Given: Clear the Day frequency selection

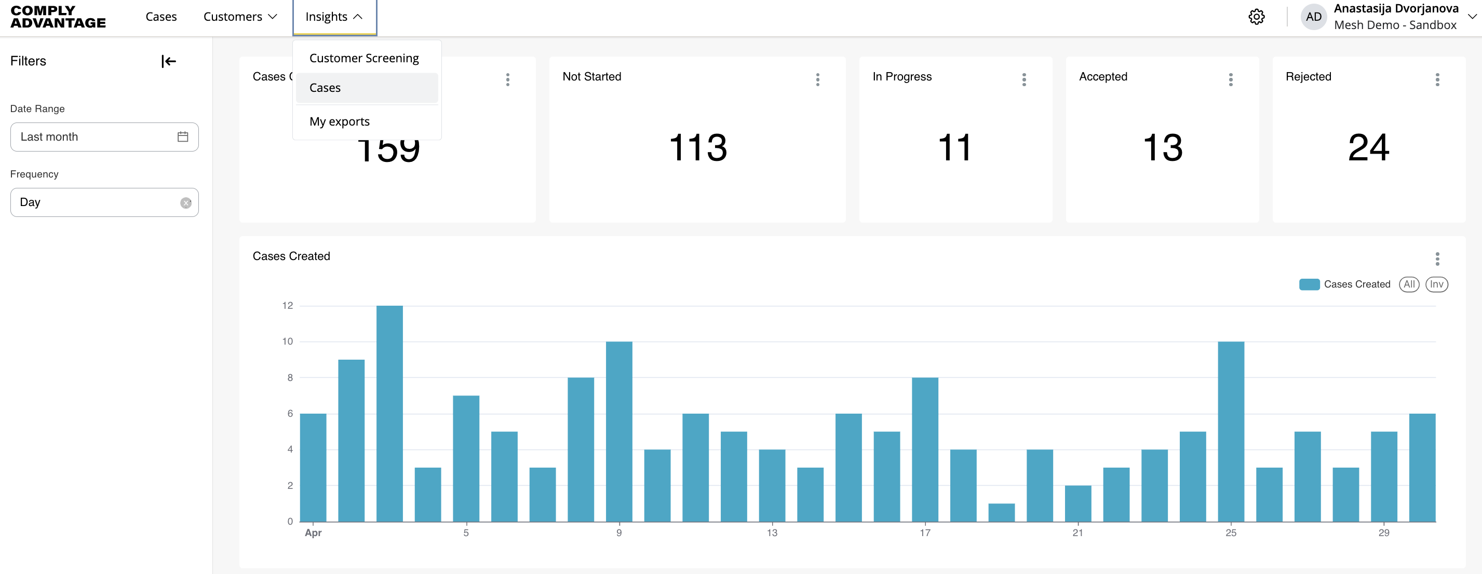Looking at the screenshot, I should coord(186,202).
